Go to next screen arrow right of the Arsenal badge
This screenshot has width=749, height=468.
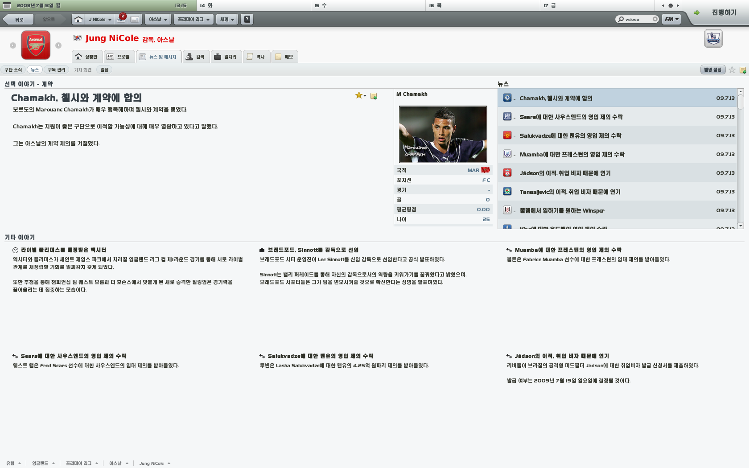(58, 45)
